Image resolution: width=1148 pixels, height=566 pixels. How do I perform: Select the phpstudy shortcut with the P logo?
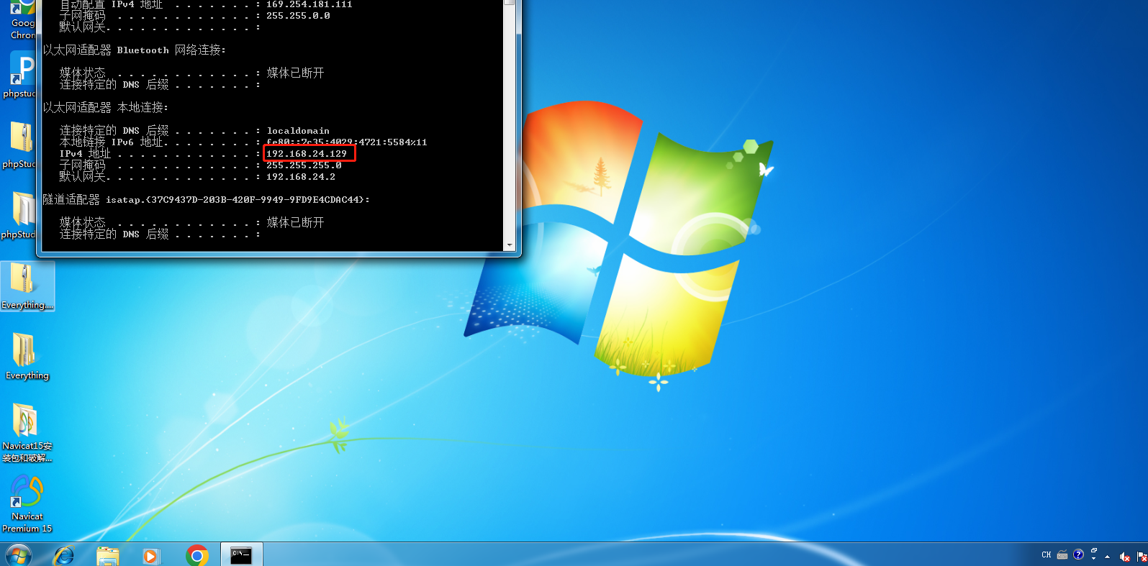point(19,76)
